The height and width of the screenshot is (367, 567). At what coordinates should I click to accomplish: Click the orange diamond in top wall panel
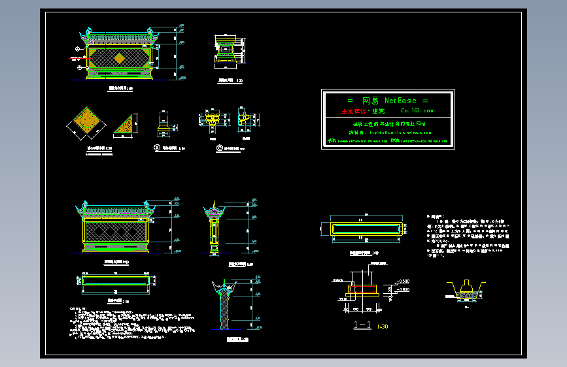tap(120, 59)
